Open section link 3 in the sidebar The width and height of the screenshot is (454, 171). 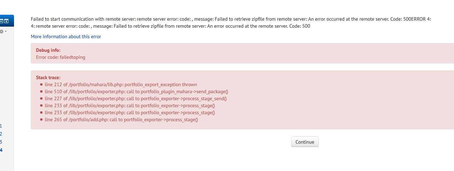click(x=1, y=142)
